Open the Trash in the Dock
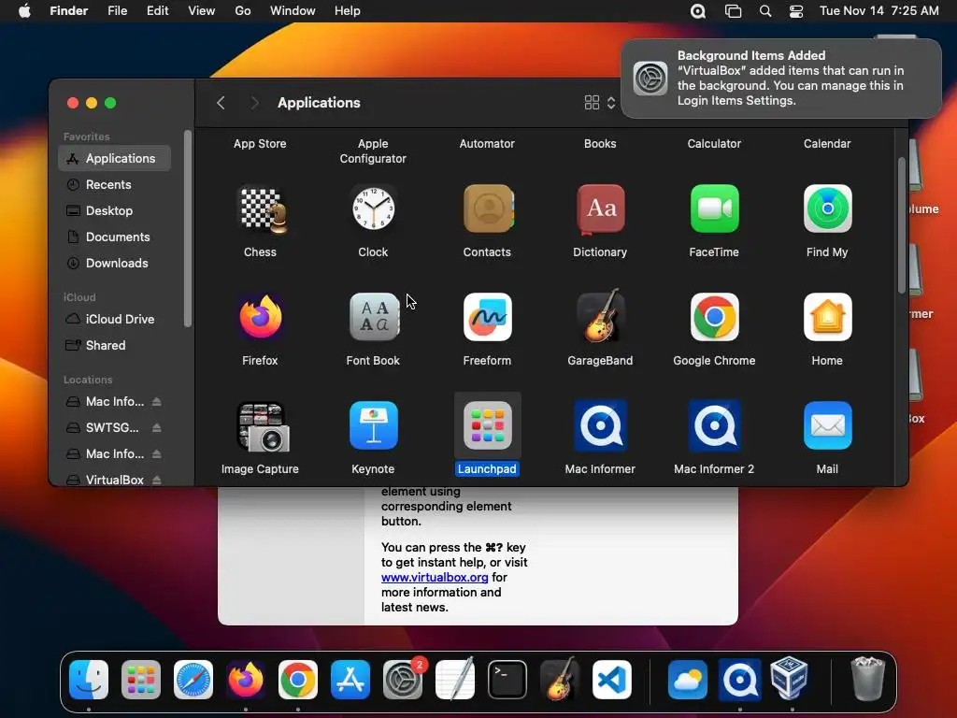This screenshot has height=718, width=957. (867, 679)
